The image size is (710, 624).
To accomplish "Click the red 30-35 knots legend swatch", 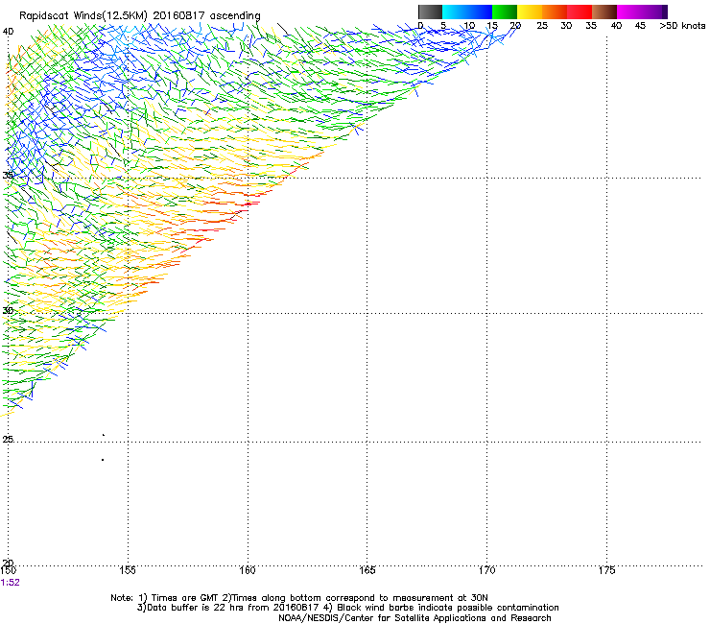I will tap(580, 12).
